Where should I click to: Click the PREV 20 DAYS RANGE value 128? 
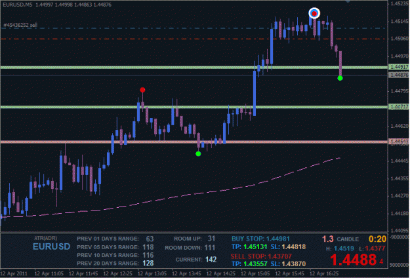[x=148, y=263]
